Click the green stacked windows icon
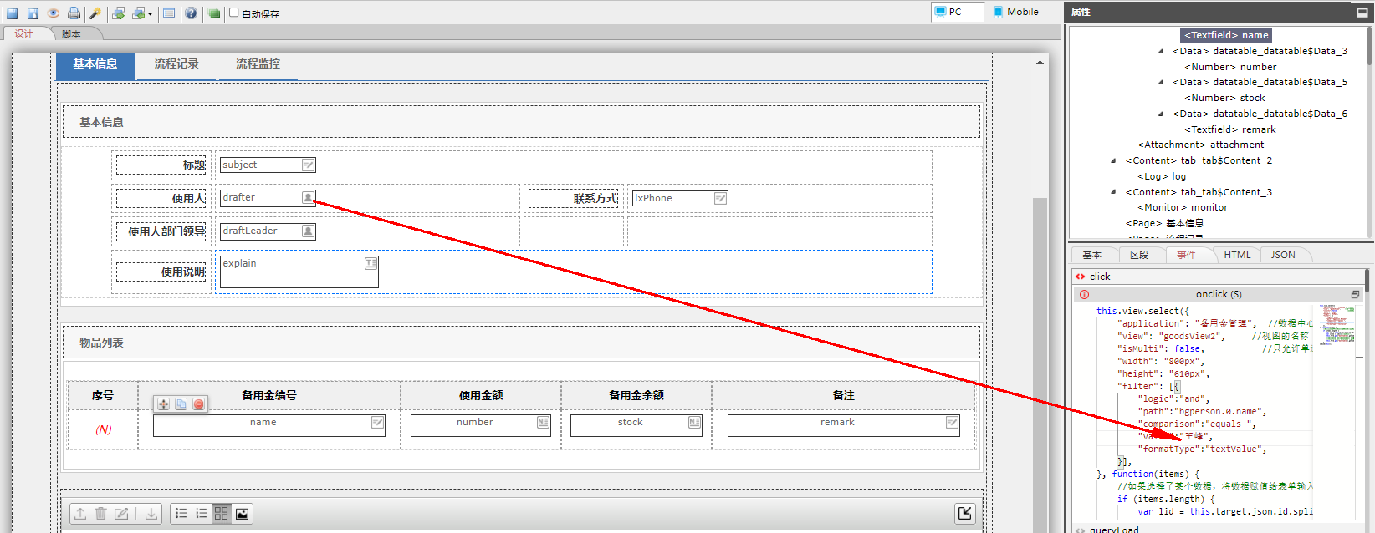 [x=214, y=13]
